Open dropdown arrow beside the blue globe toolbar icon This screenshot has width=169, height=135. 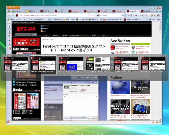128,15
